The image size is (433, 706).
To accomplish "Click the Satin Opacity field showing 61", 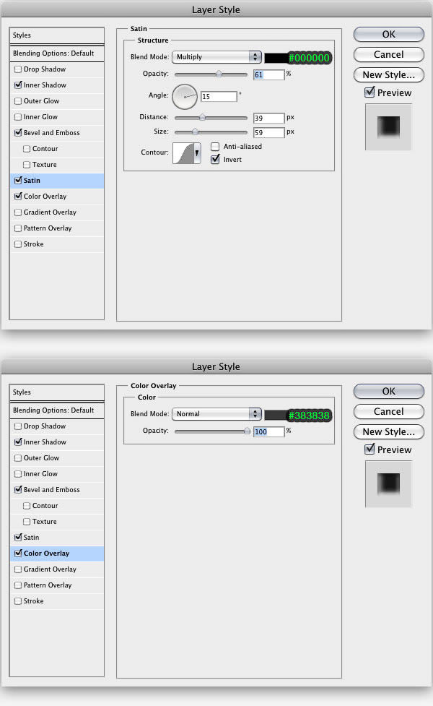I will tap(269, 74).
